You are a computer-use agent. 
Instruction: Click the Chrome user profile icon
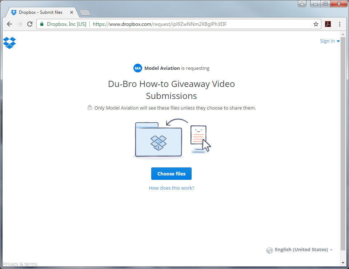(302, 4)
